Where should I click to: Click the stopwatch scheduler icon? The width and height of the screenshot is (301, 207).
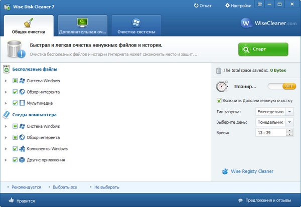[x=222, y=86]
